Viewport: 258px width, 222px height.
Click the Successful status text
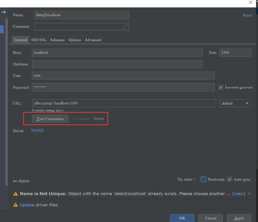[x=81, y=119]
